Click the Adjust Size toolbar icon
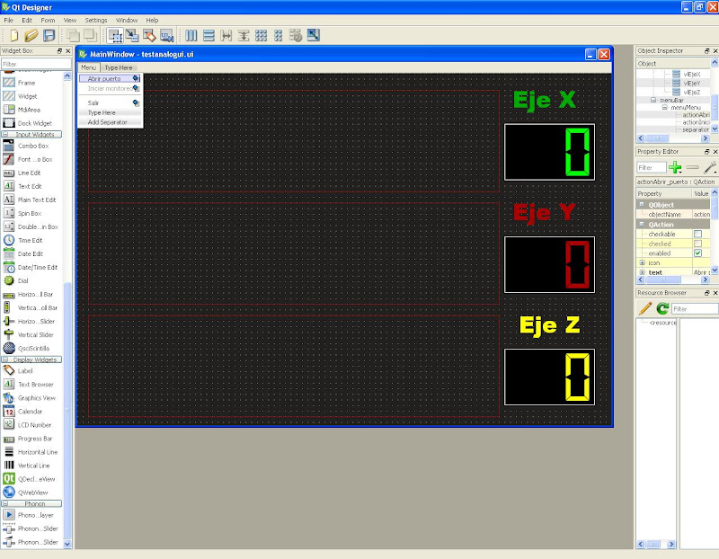 (313, 36)
